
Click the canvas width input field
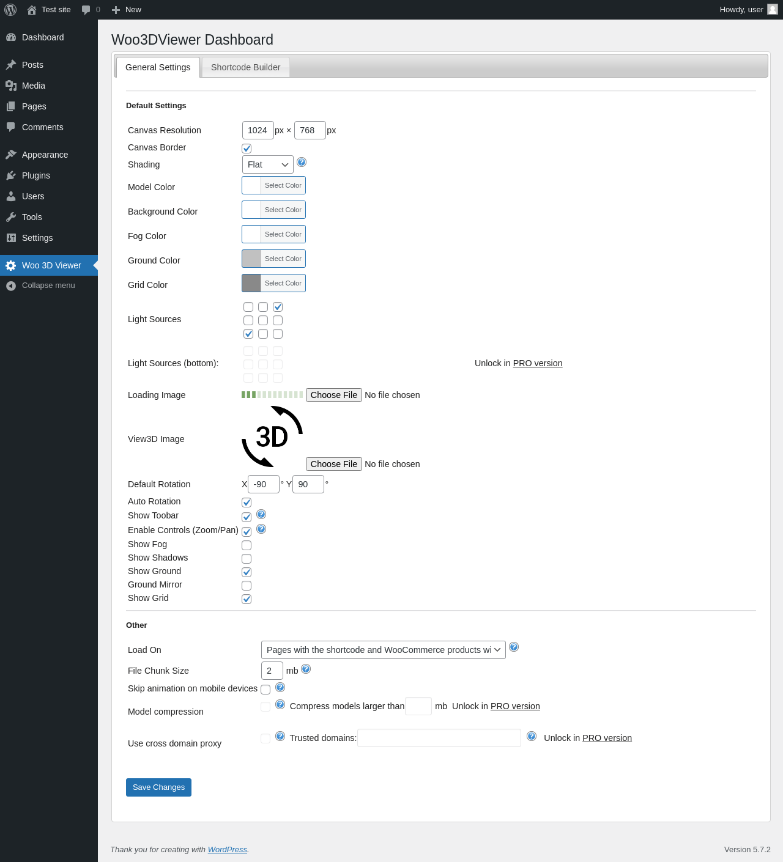pyautogui.click(x=258, y=130)
